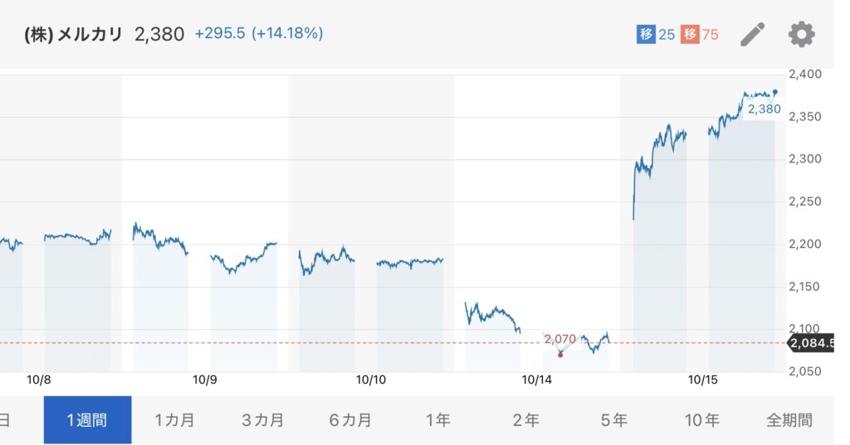The height and width of the screenshot is (445, 850).
Task: Toggle the 75 moving average line
Action: (x=700, y=35)
